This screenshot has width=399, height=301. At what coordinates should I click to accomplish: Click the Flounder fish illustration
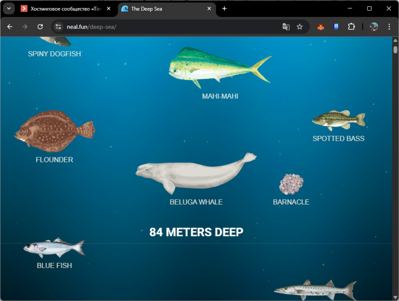[54, 132]
